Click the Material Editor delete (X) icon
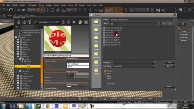Image resolution: width=194 pixels, height=109 pixels. (74, 22)
